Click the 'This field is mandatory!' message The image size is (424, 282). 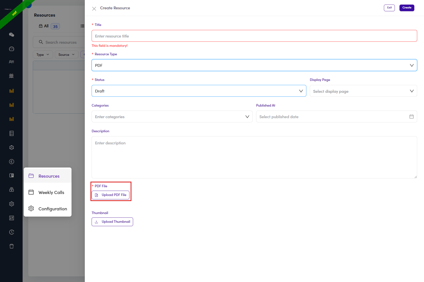[x=110, y=45]
